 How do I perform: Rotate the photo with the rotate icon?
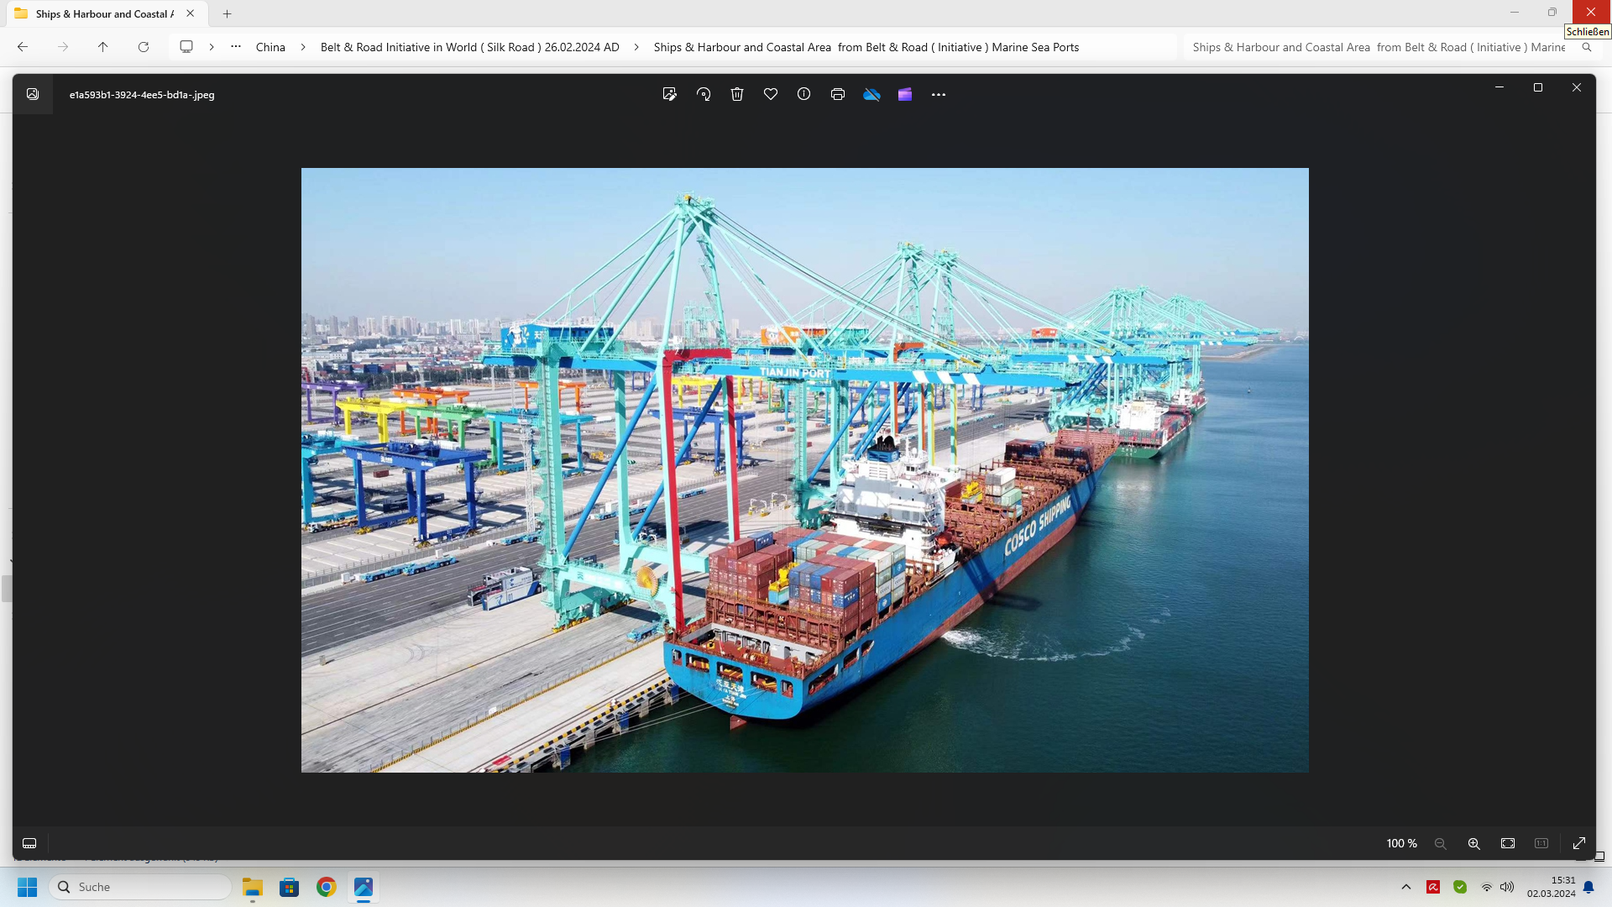coord(704,95)
